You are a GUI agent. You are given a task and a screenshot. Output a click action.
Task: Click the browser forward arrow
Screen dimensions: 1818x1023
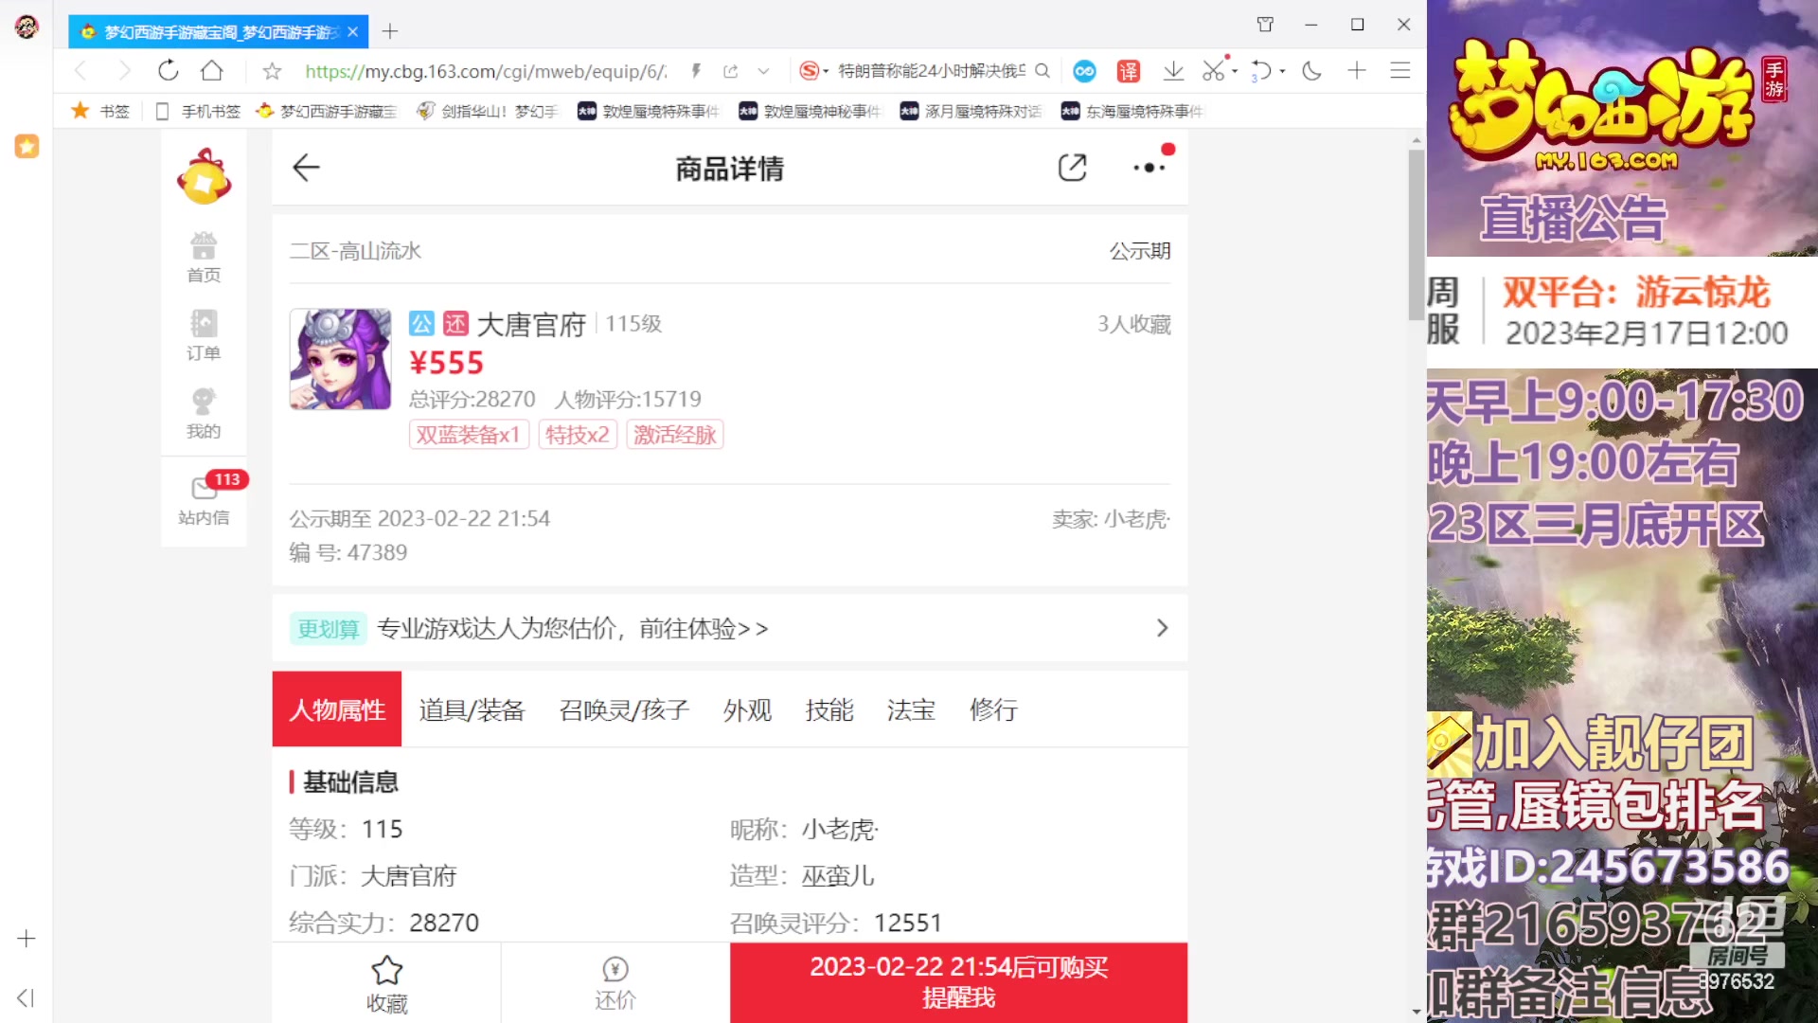tap(124, 70)
